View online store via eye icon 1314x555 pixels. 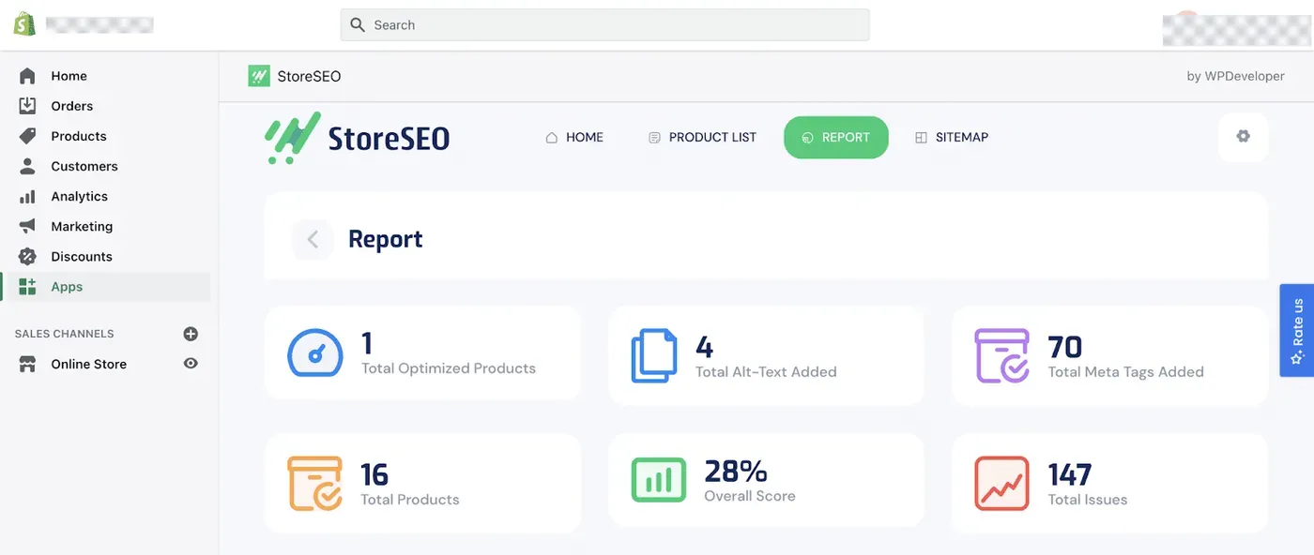point(191,364)
